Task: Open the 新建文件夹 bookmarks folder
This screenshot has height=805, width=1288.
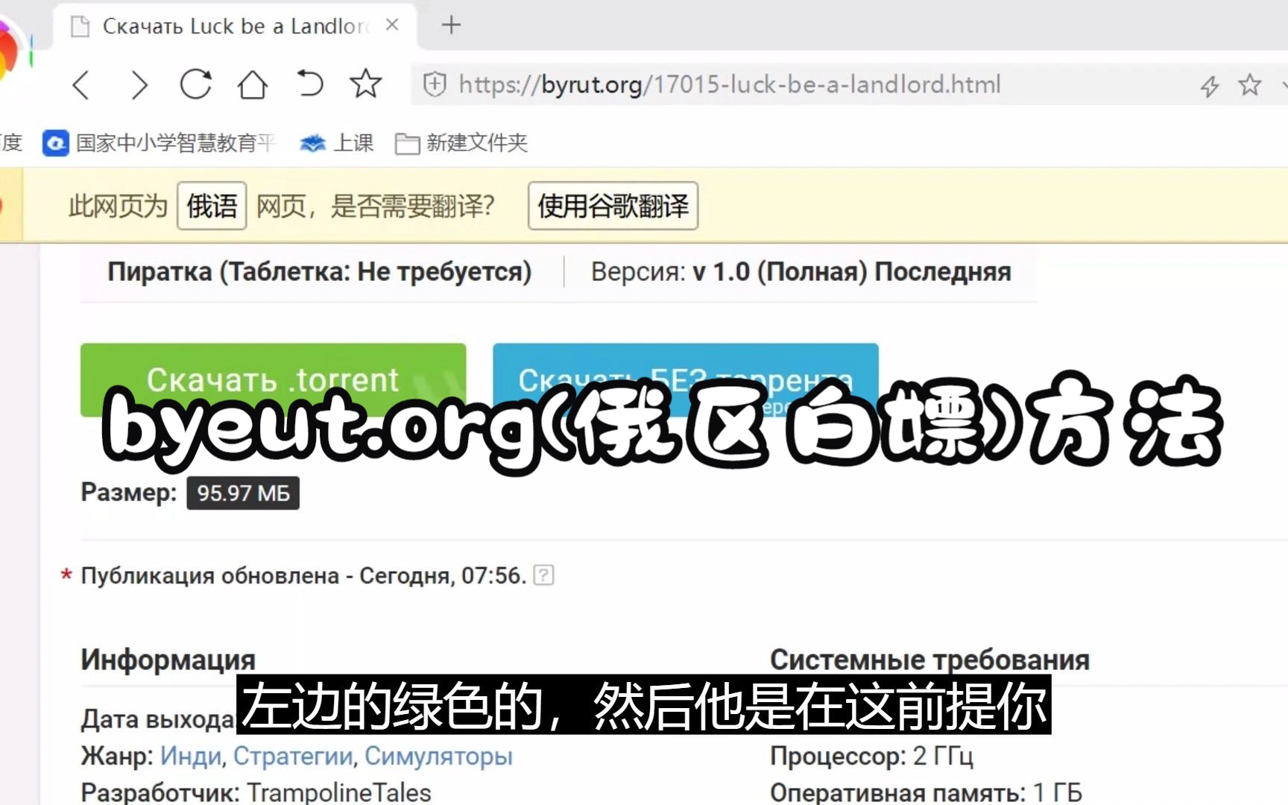Action: (461, 142)
